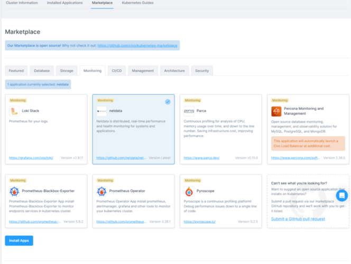This screenshot has width=351, height=264.
Task: Click the Monitoring tag on Pyroscope card
Action: [x=192, y=181]
